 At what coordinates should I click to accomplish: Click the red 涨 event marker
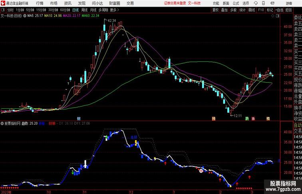tap(253, 119)
